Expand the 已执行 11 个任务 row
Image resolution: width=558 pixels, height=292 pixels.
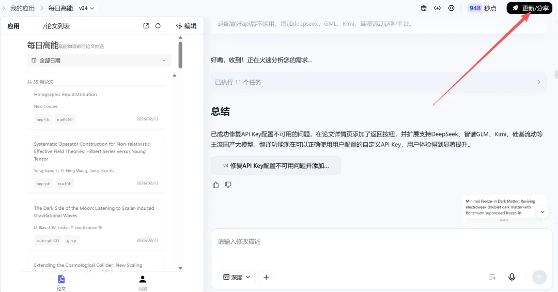coord(378,82)
